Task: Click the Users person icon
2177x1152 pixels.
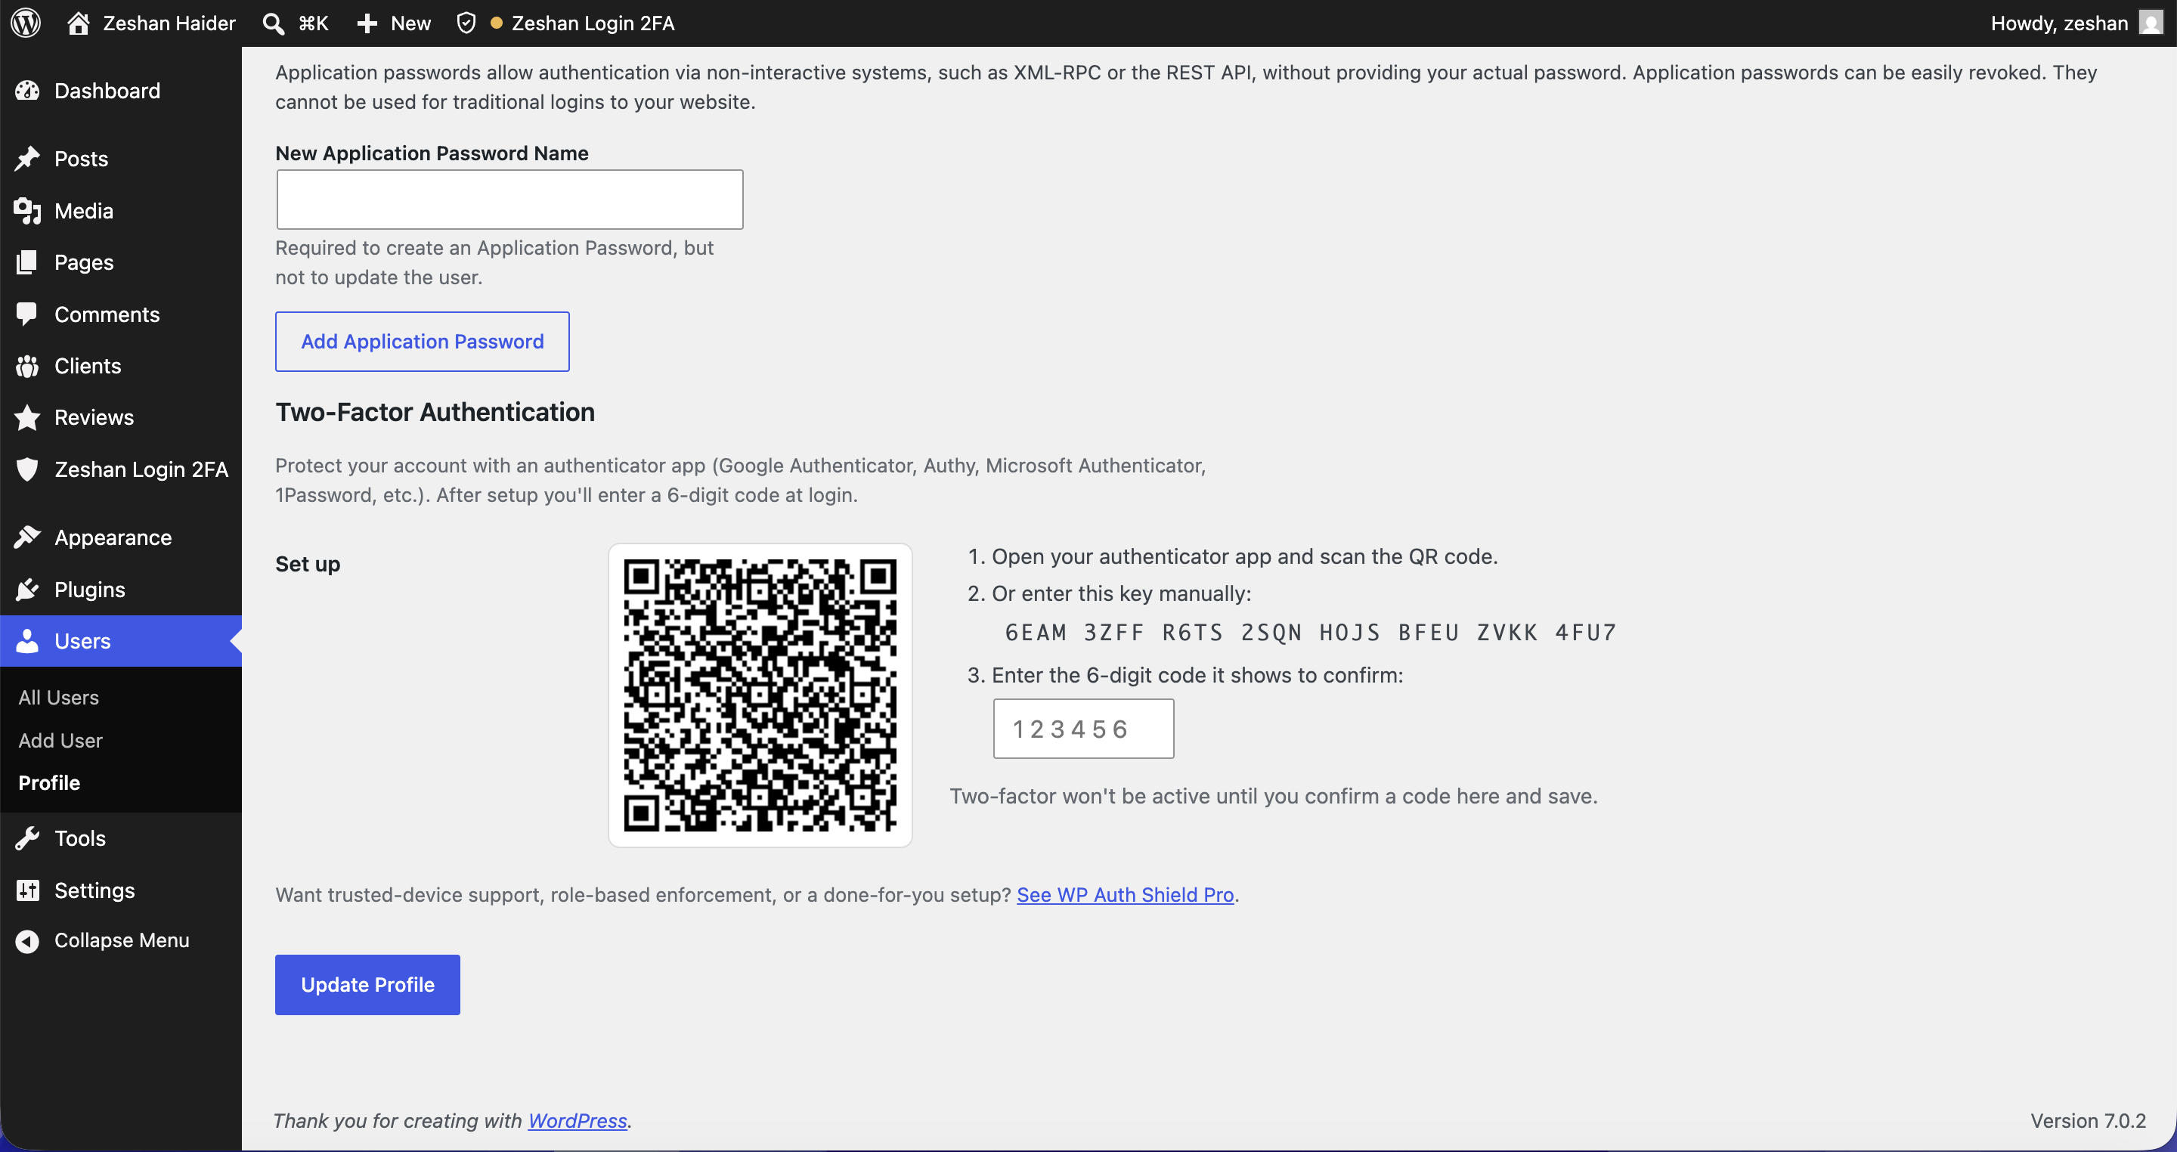Action: click(27, 641)
